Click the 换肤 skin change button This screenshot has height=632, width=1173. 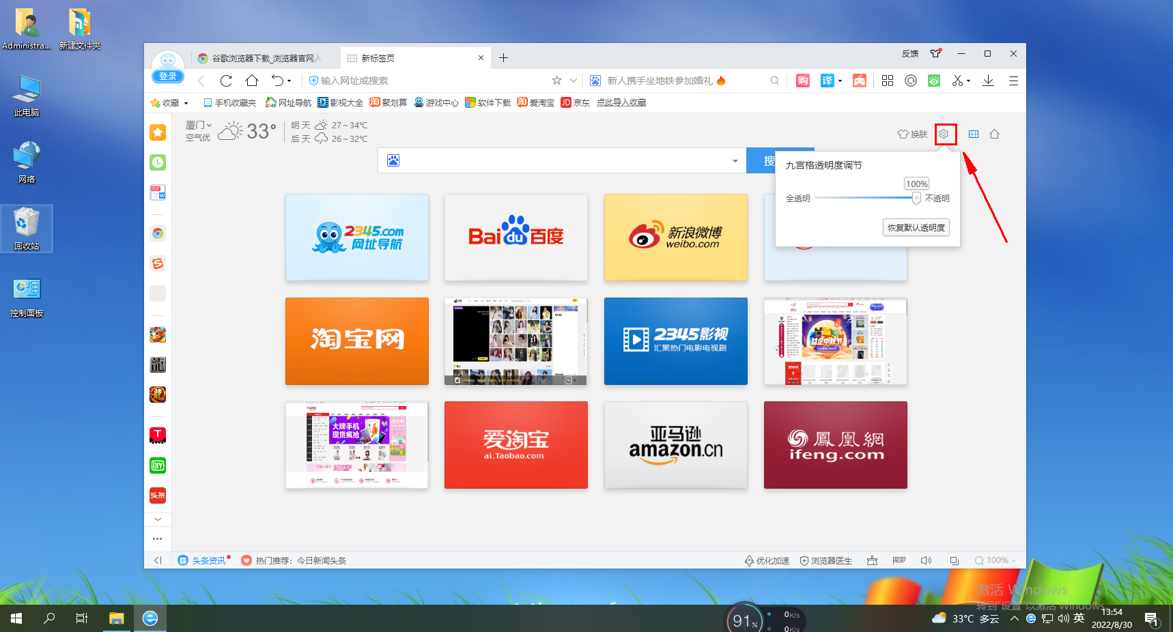pos(912,134)
